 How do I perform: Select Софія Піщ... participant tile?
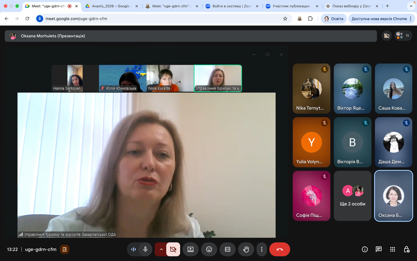312,196
